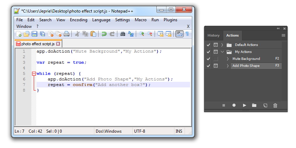296x148 pixels.
Task: Open the Language menu
Action: (101, 20)
